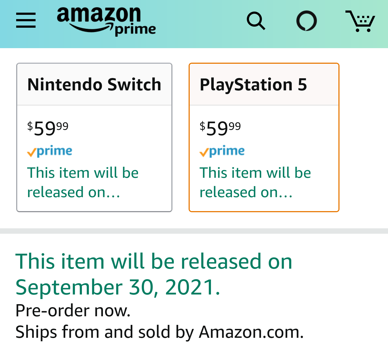This screenshot has width=388, height=355.
Task: Open the hamburger navigation drawer
Action: [x=26, y=21]
